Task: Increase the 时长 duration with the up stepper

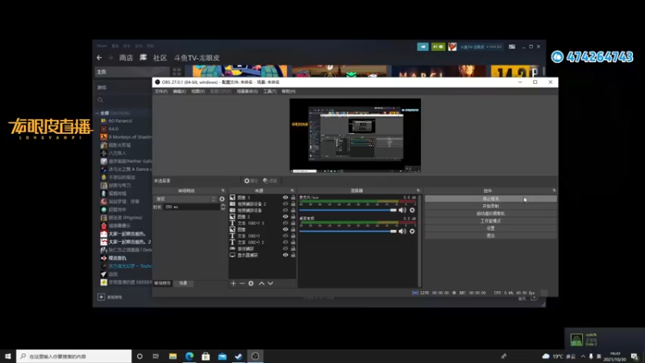Action: (x=223, y=205)
